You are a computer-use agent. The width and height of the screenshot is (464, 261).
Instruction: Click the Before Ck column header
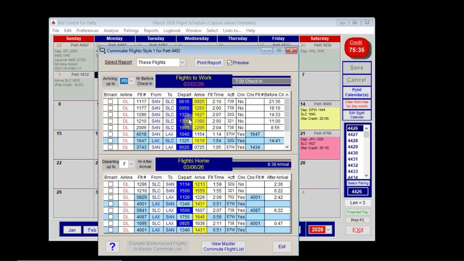tap(274, 95)
